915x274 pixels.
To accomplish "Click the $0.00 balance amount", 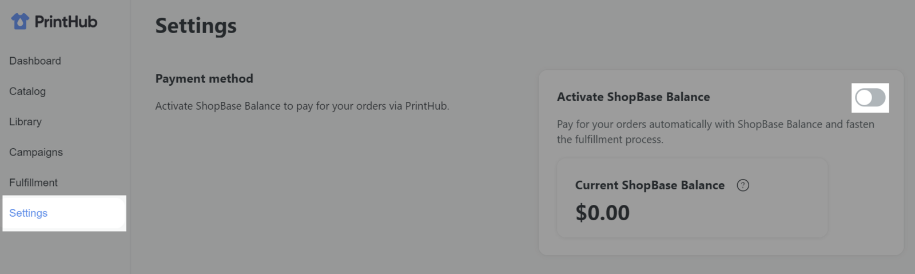I will (602, 213).
